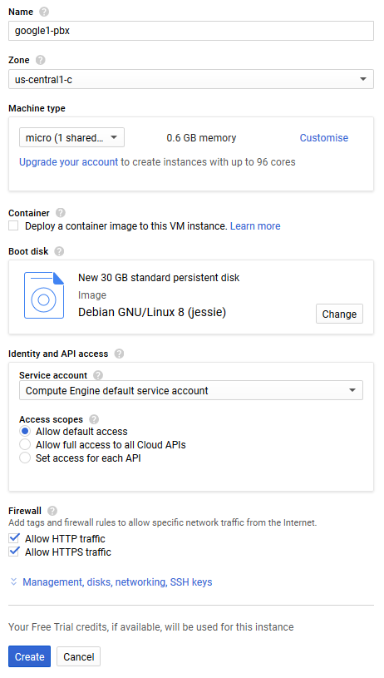
Task: Click into the Name field google1-pbx
Action: (191, 31)
